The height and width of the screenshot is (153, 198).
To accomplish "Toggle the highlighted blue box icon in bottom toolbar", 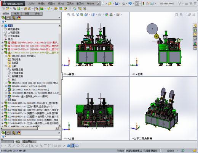I will click(72, 146).
